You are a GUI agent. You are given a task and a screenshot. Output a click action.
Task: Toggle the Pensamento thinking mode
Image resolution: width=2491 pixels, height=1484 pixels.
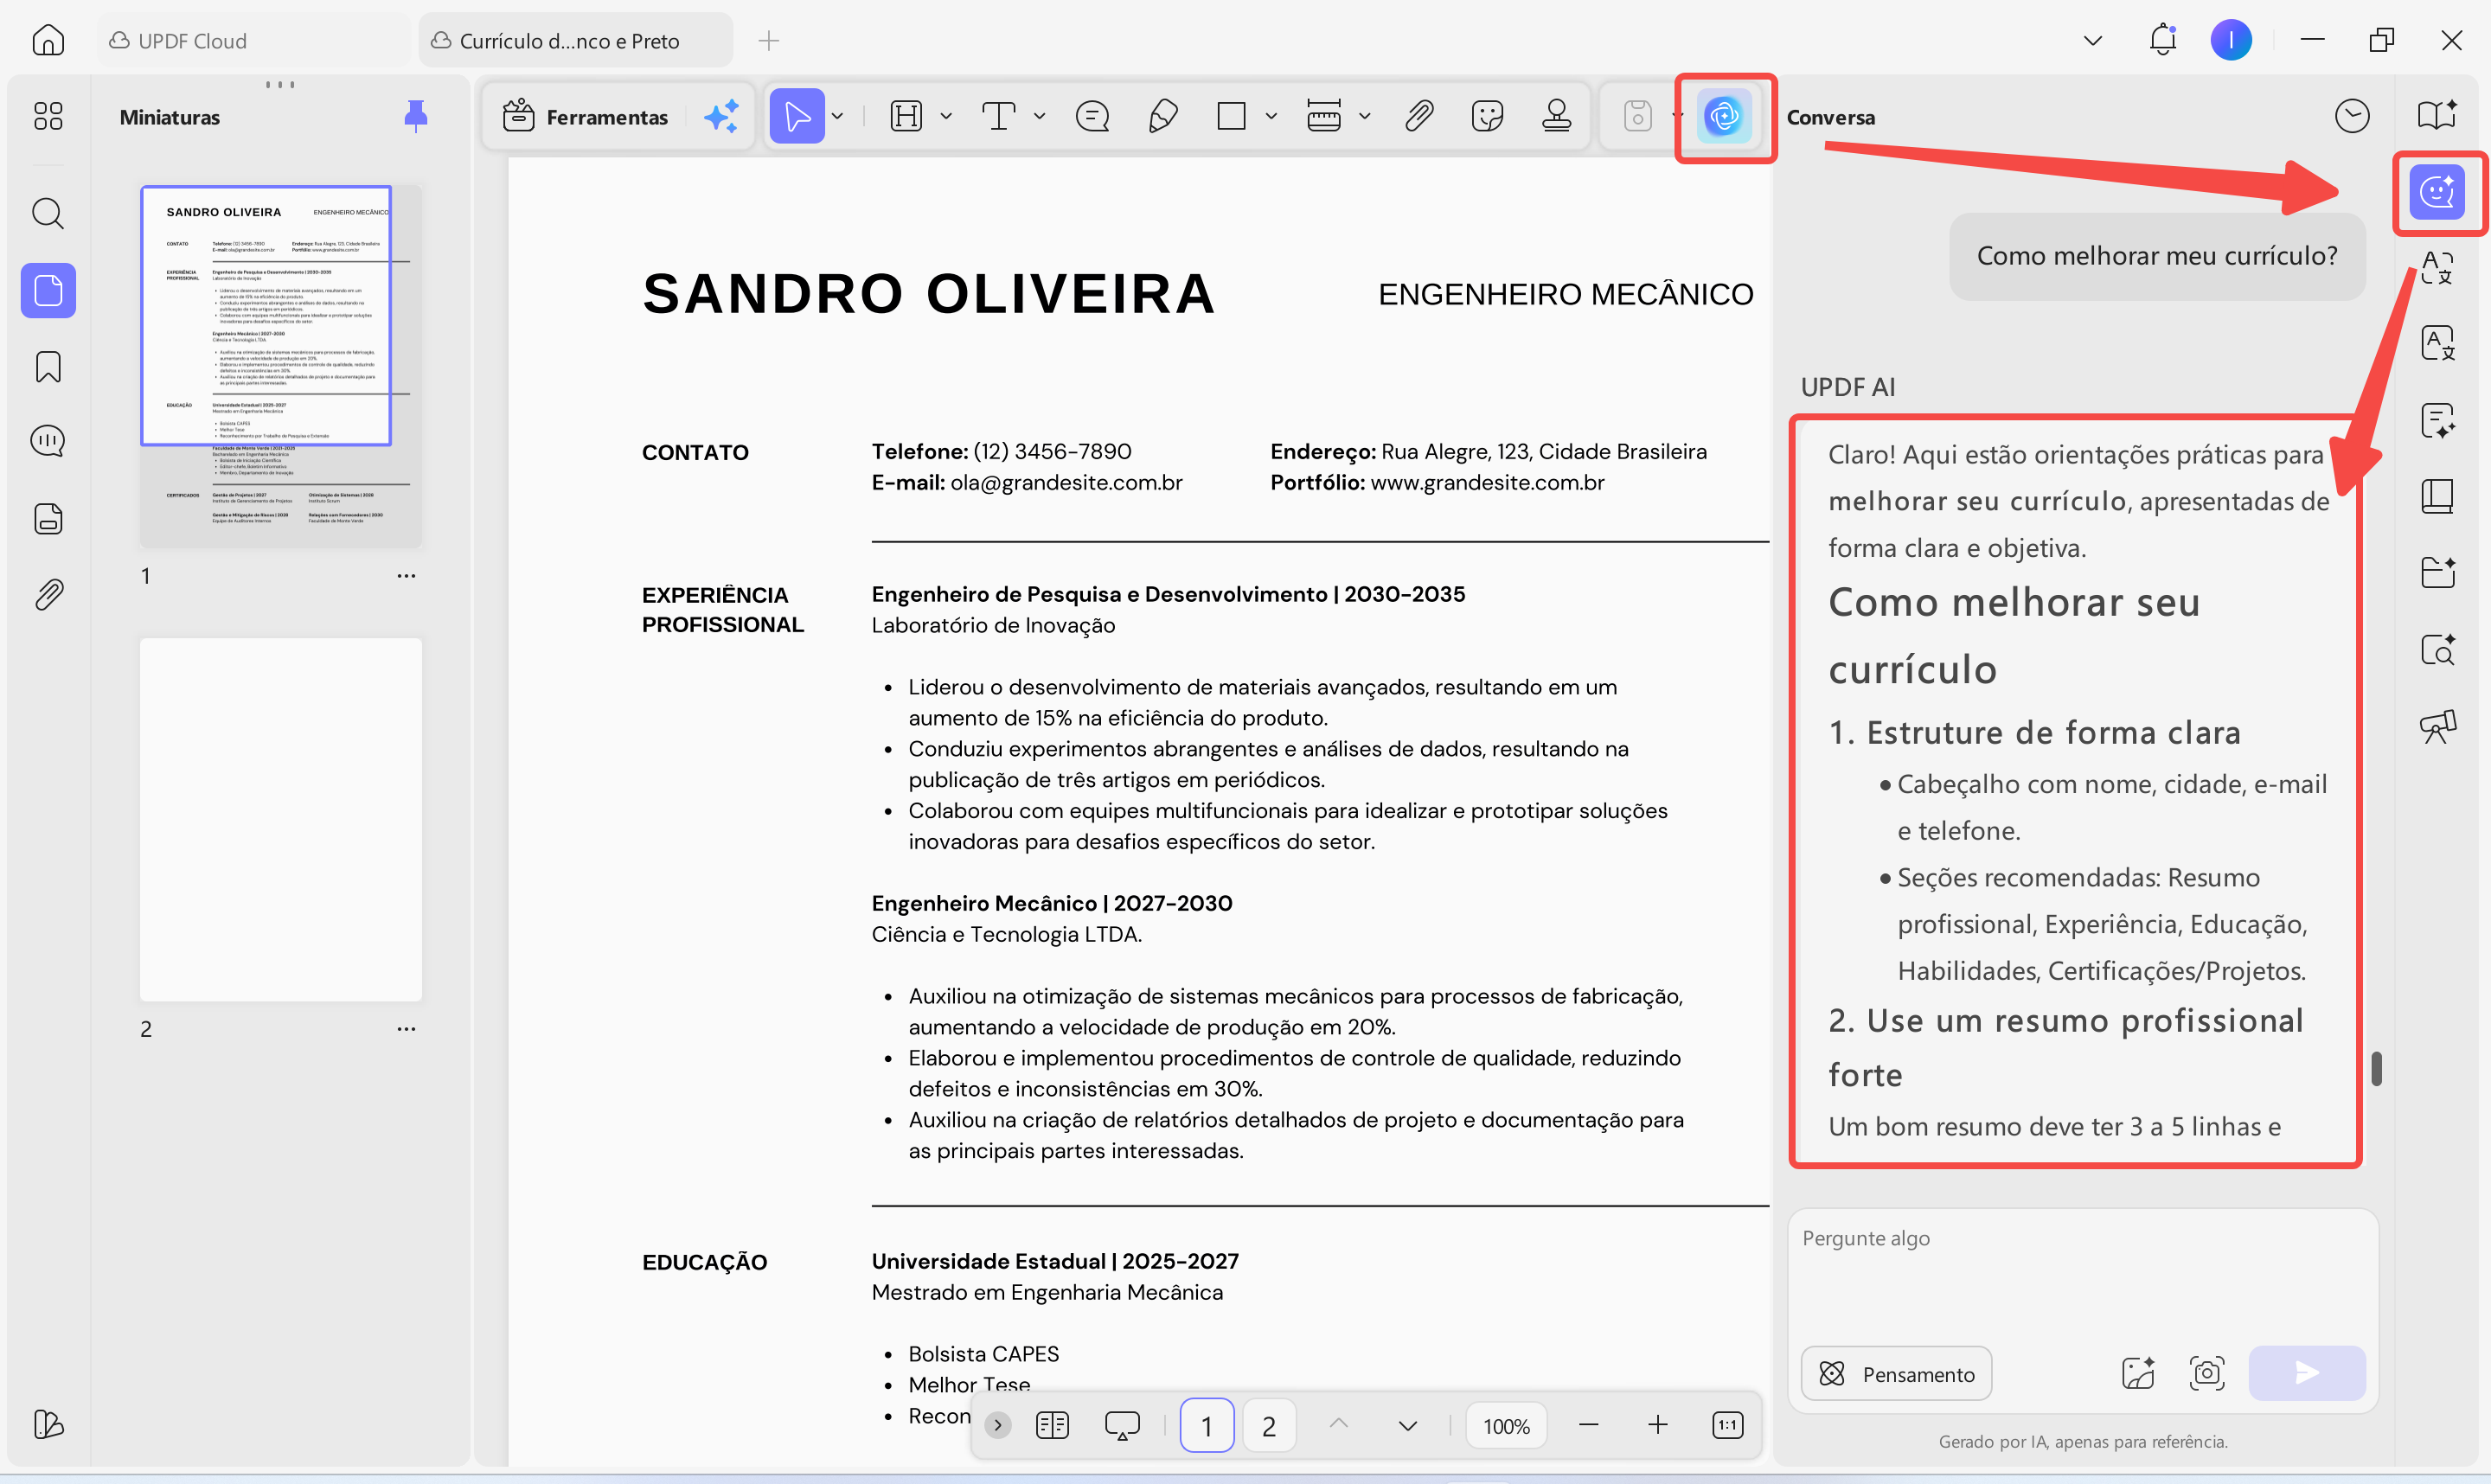click(x=1896, y=1374)
